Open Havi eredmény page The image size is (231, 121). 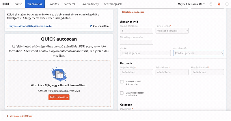(x=90, y=4)
